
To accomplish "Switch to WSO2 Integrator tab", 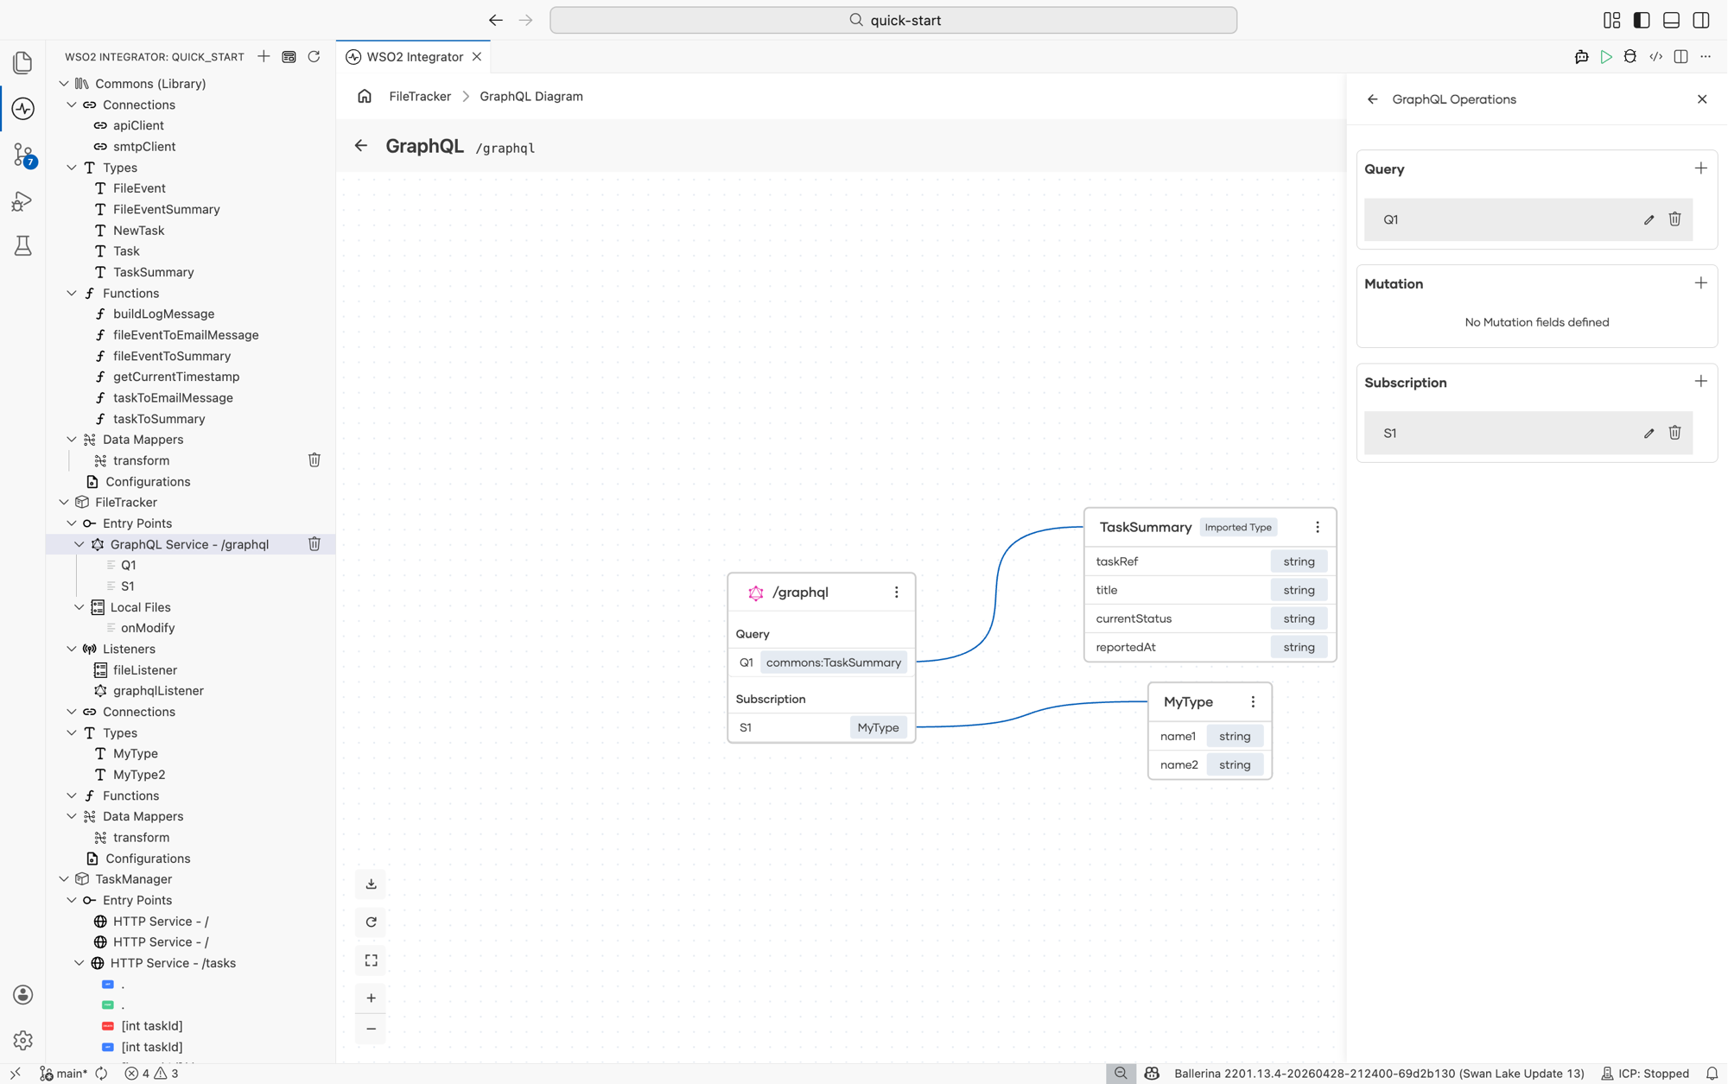I will coord(415,57).
